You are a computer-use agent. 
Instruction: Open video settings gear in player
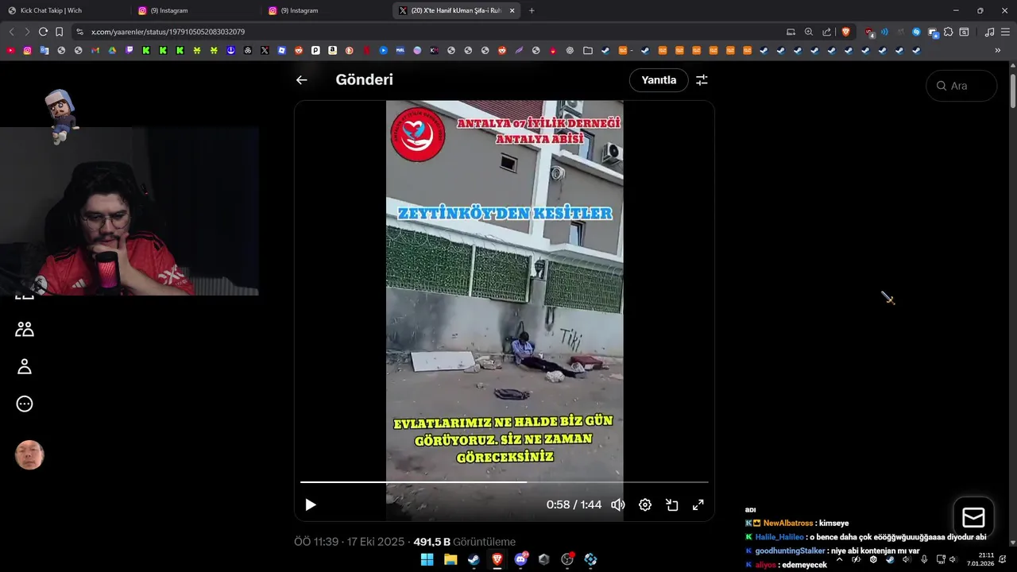[645, 504]
